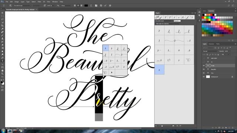Open the font size dropdown

pos(54,6)
